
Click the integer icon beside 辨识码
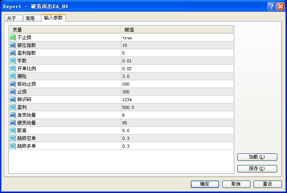[13, 100]
